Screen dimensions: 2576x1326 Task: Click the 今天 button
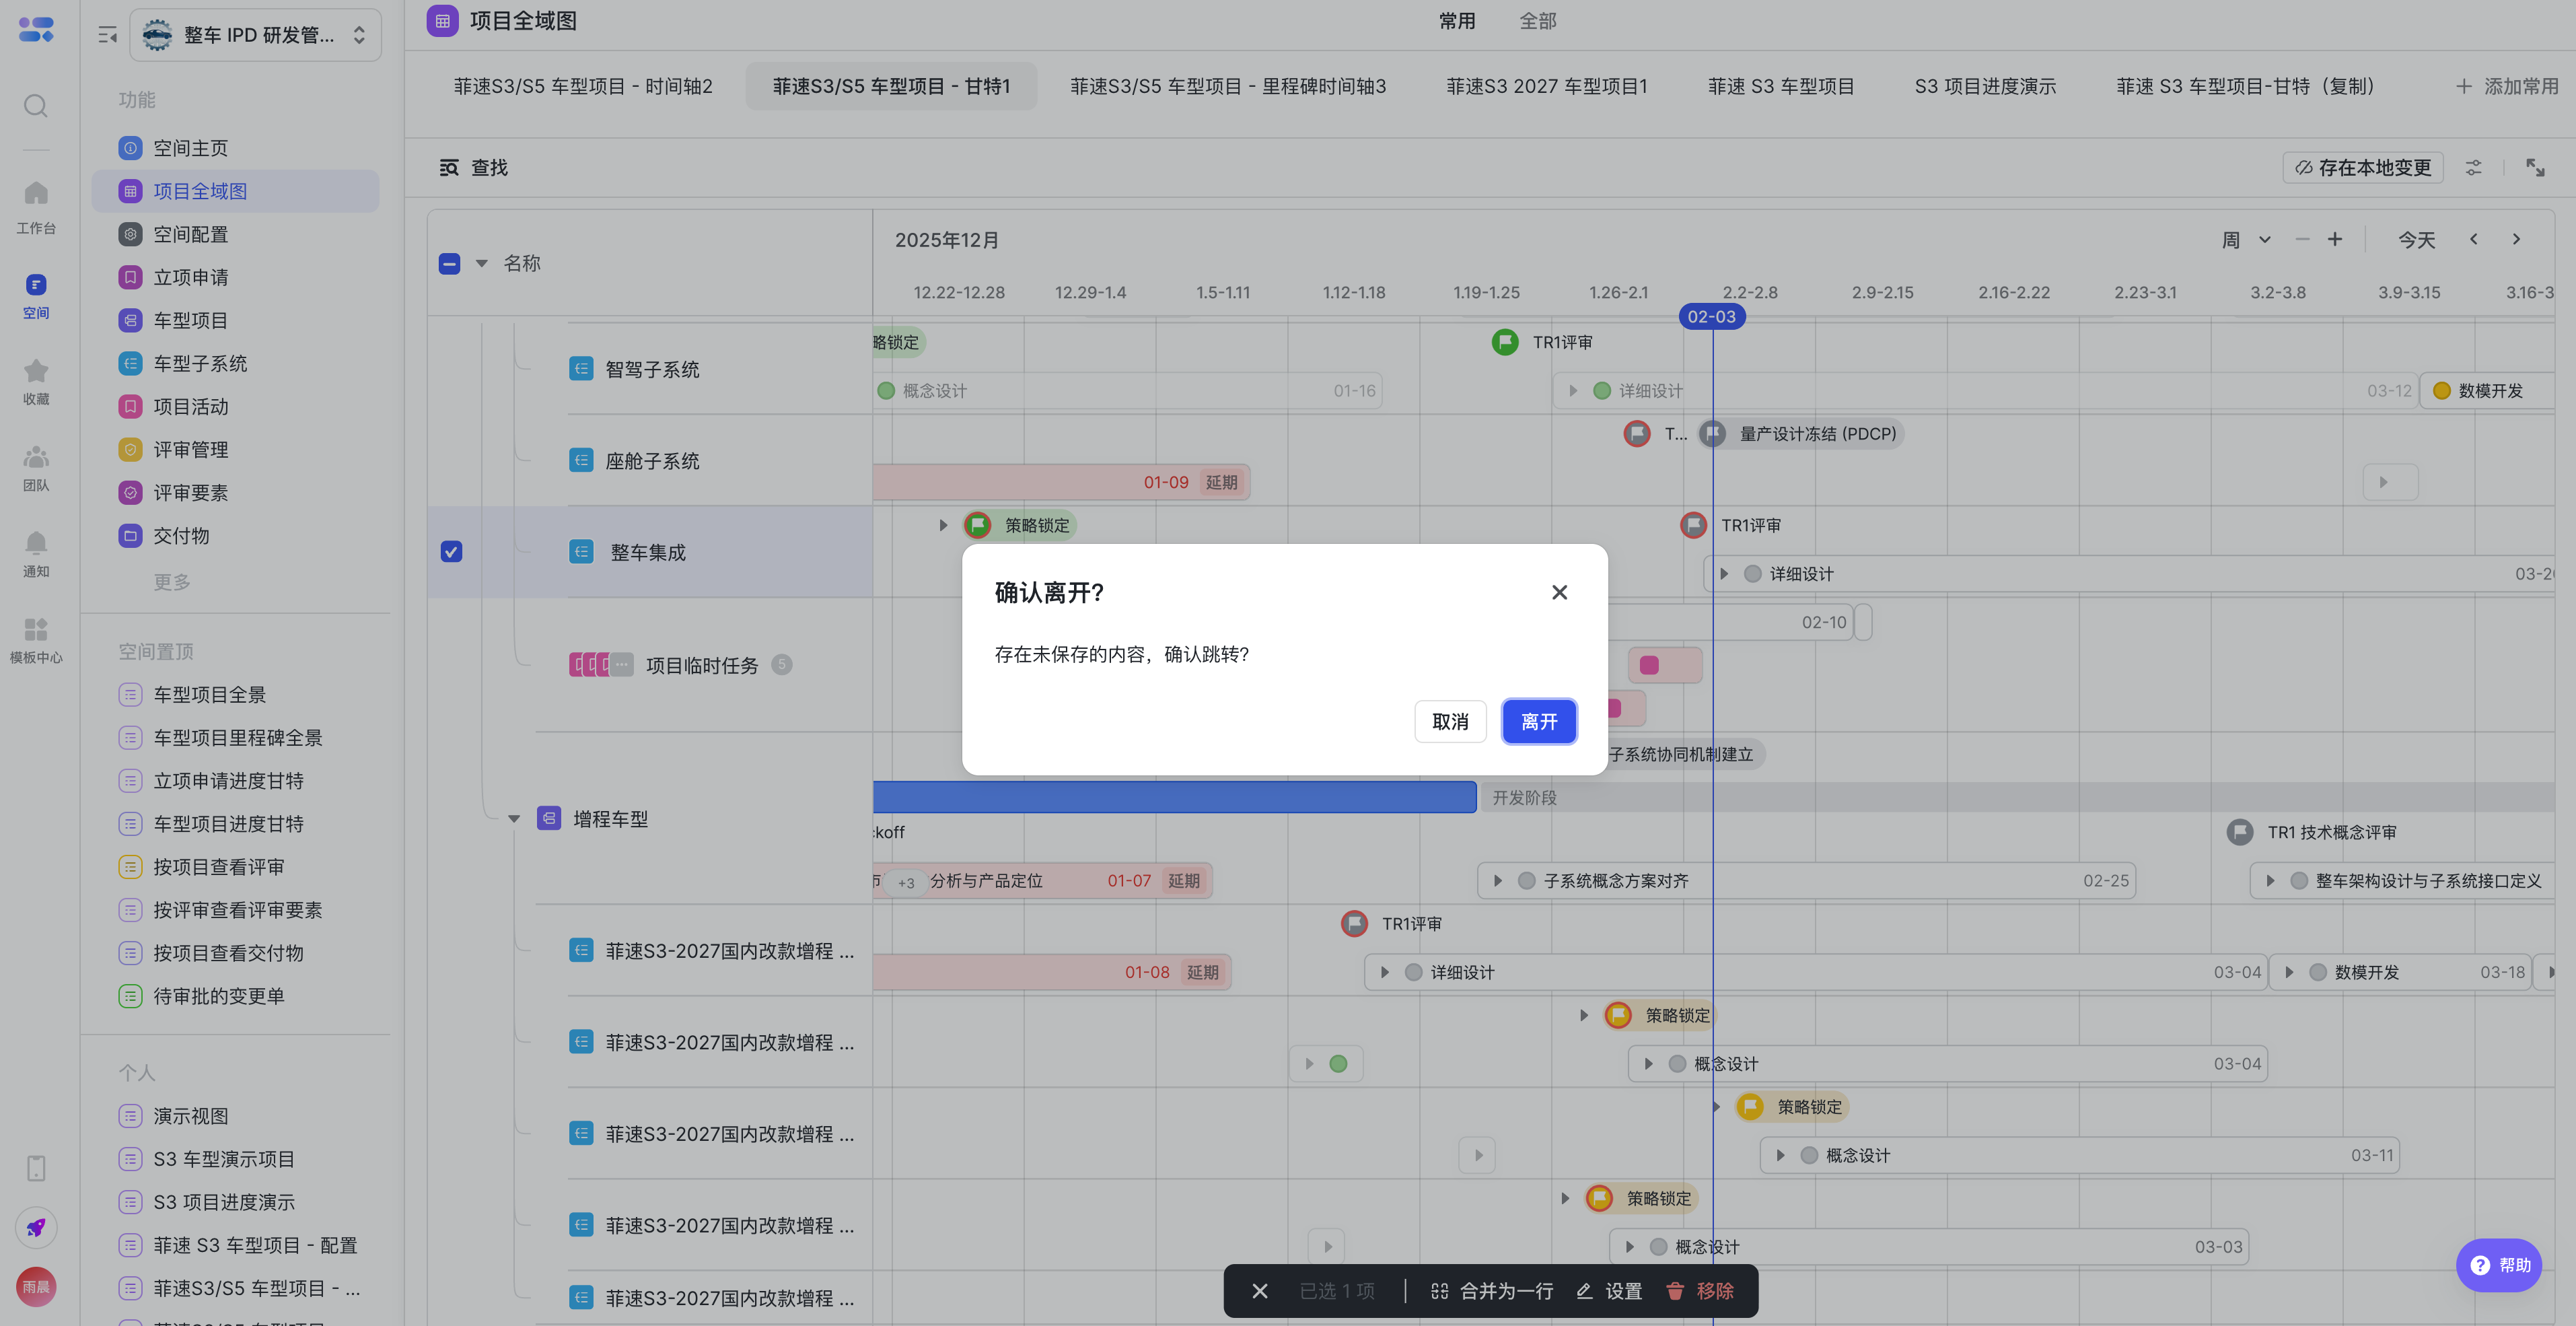coord(2416,239)
